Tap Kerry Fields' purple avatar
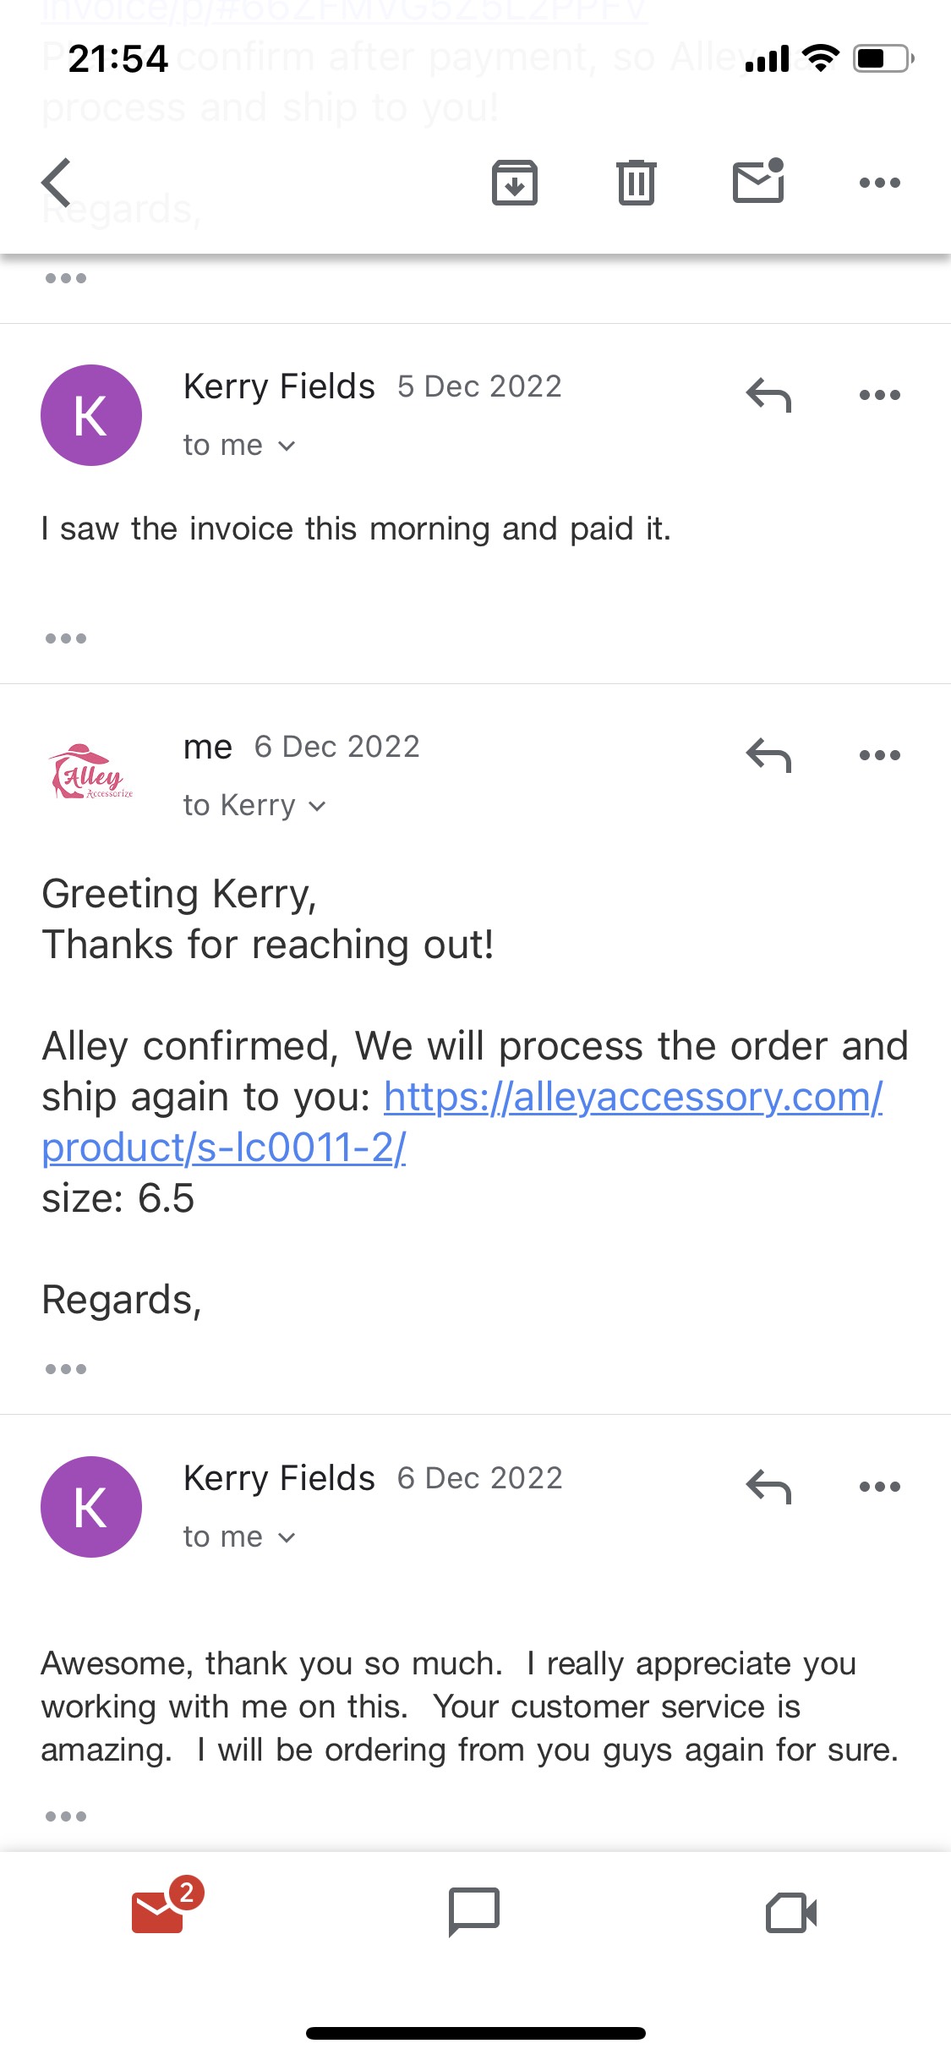951x2060 pixels. tap(91, 414)
